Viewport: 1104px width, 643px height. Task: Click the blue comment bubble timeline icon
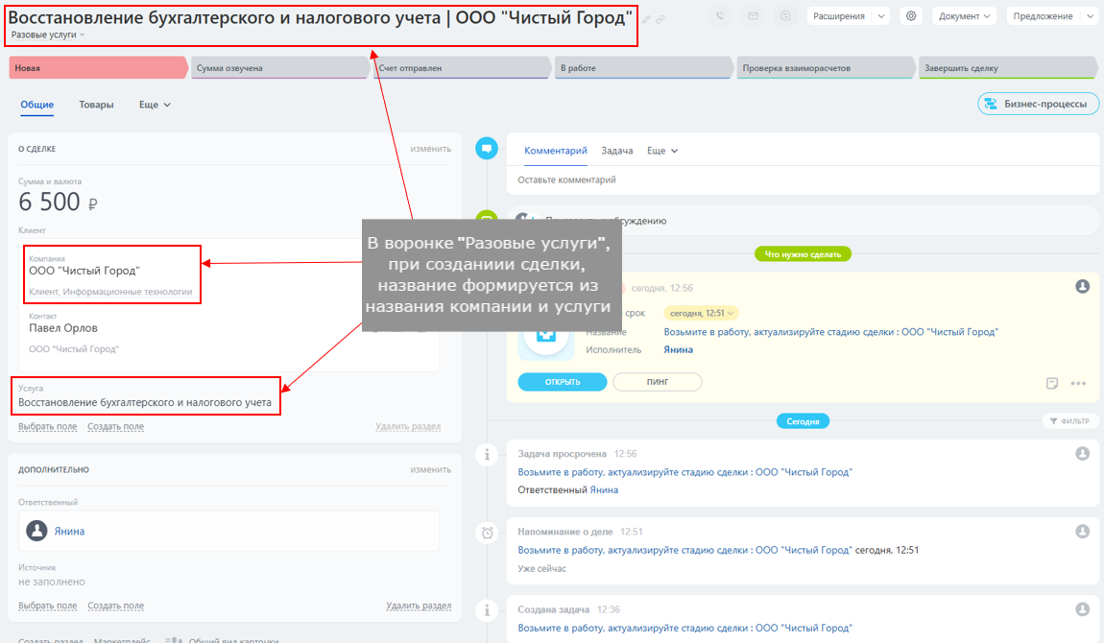pos(487,149)
